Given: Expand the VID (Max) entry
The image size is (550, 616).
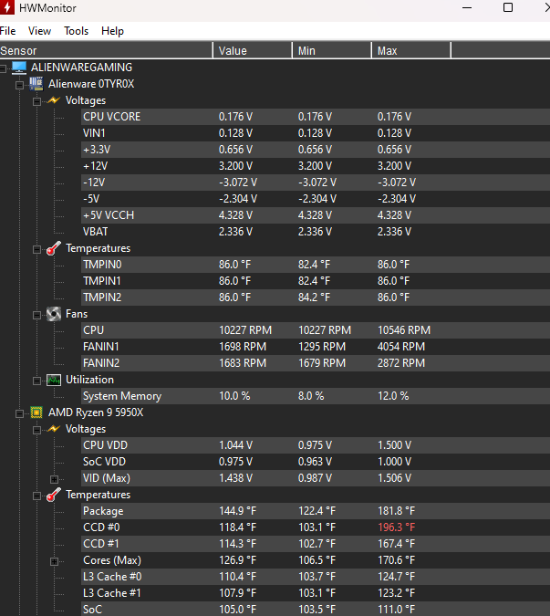Looking at the screenshot, I should [x=54, y=479].
